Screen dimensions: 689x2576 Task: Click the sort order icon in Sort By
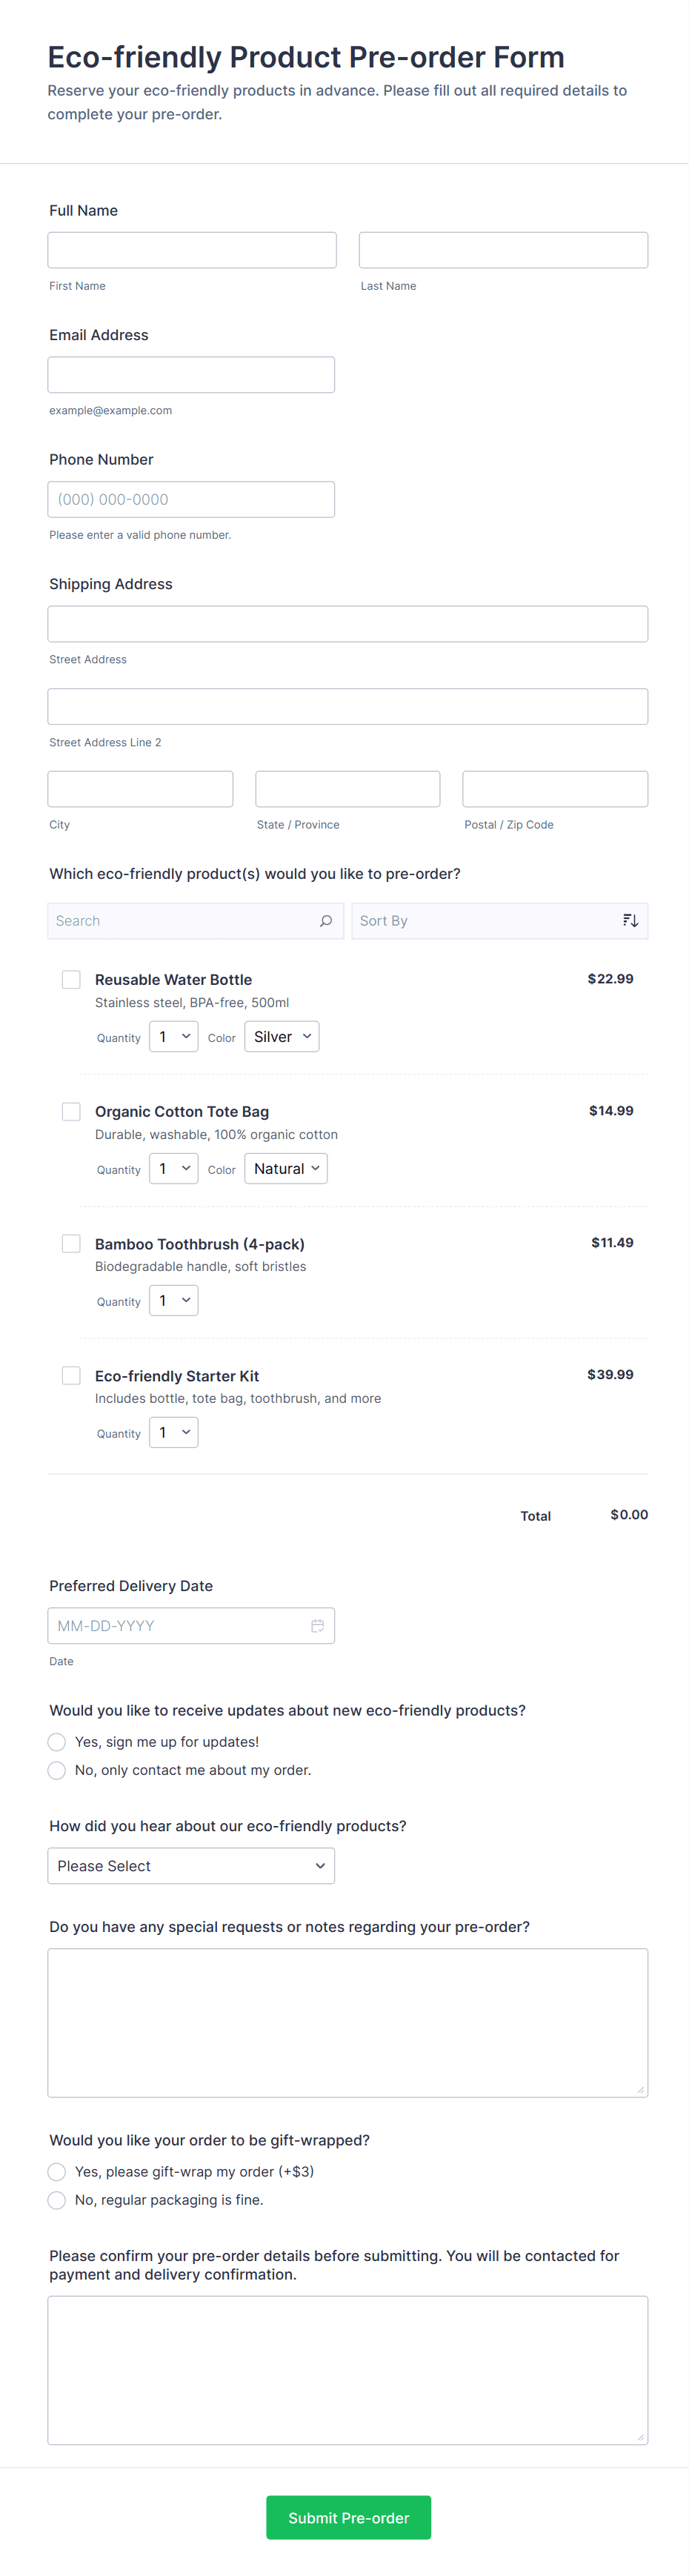coord(630,921)
